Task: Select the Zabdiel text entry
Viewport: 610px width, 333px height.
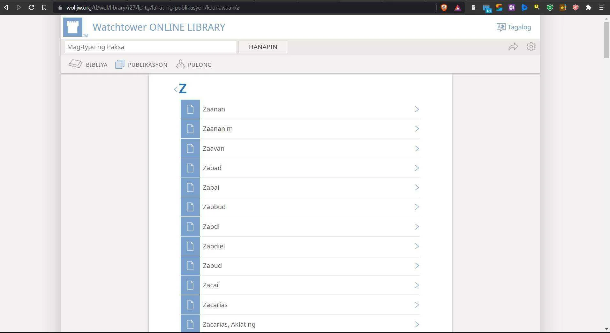Action: click(214, 246)
